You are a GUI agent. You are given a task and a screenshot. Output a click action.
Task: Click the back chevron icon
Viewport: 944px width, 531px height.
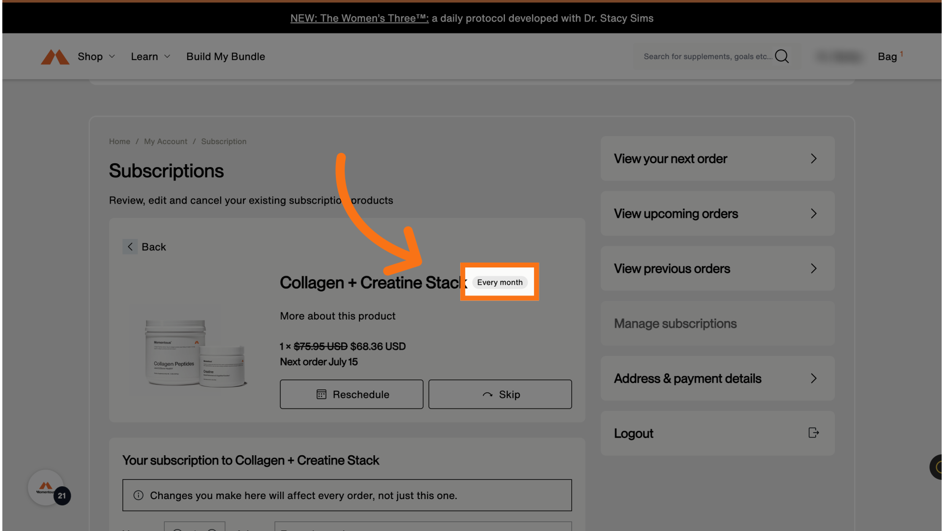coord(130,247)
